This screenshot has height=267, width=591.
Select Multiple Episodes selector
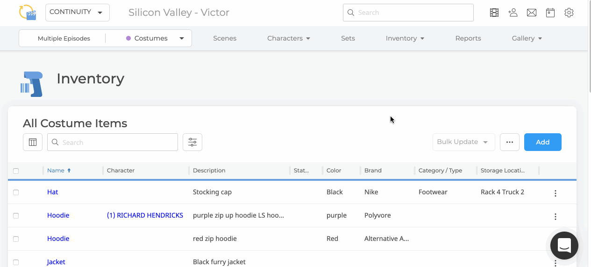pos(64,38)
